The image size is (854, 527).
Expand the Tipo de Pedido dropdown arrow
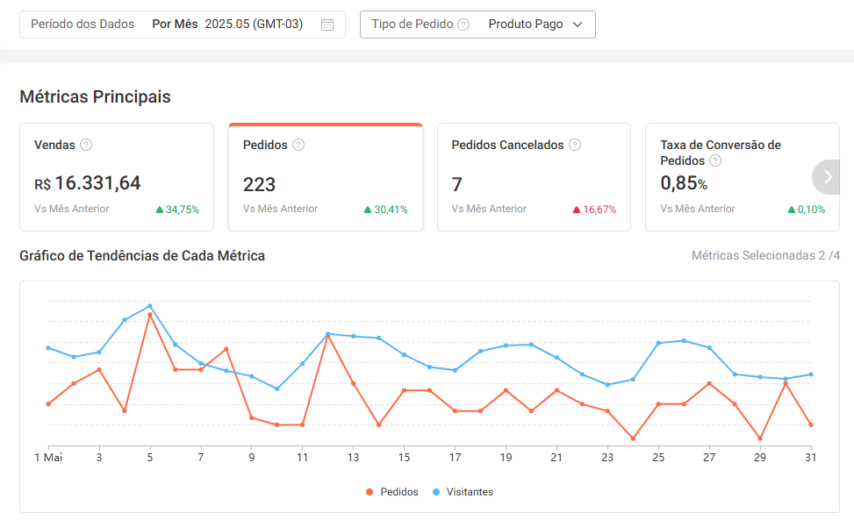pyautogui.click(x=578, y=25)
